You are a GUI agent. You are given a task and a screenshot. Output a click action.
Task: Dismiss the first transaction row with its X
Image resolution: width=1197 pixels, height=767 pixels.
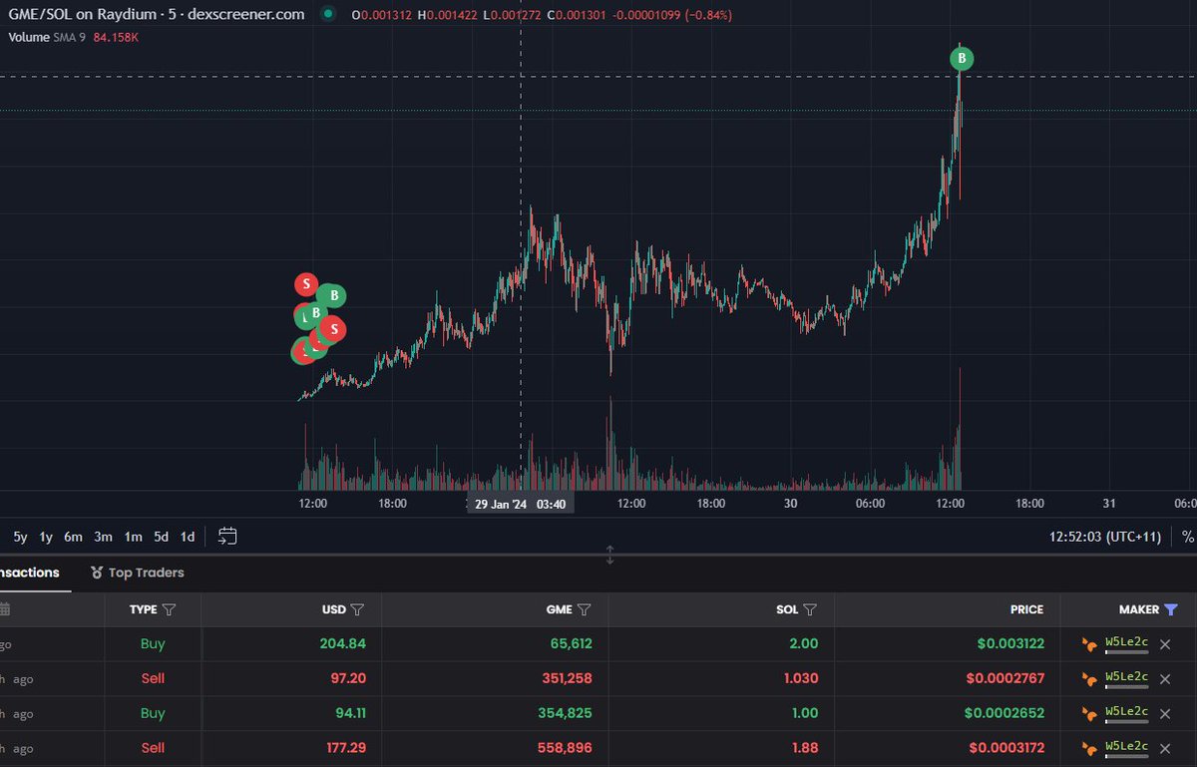[1164, 643]
